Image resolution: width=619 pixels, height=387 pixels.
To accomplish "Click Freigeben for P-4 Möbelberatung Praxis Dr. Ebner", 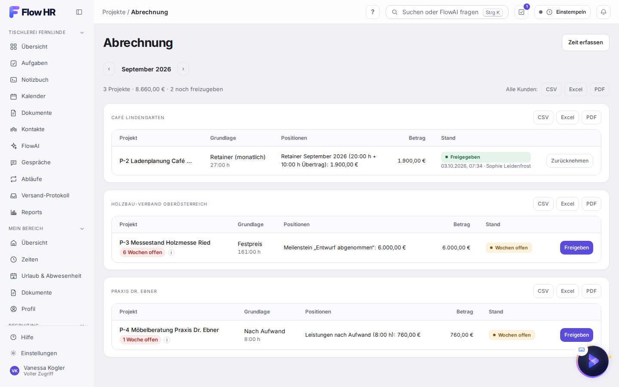I will (576, 335).
